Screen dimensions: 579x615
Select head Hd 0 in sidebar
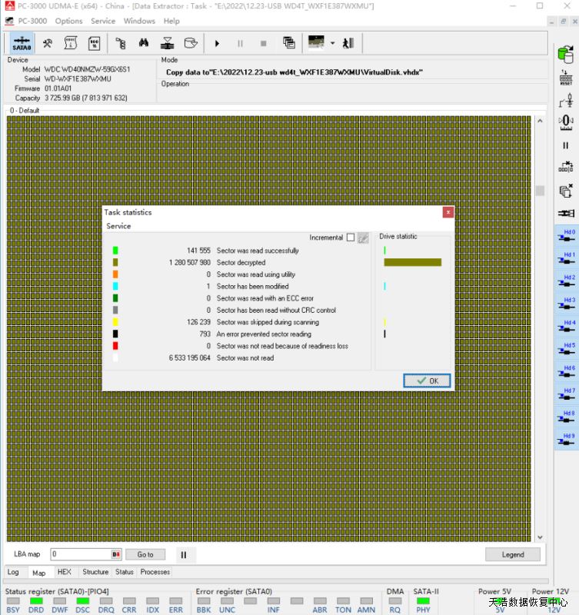pyautogui.click(x=566, y=236)
